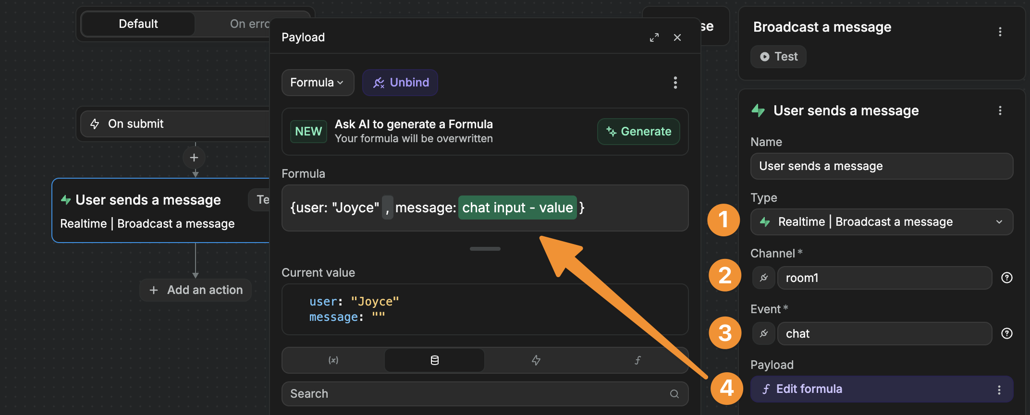1030x415 pixels.
Task: Select the User sends a message action card
Action: (x=161, y=210)
